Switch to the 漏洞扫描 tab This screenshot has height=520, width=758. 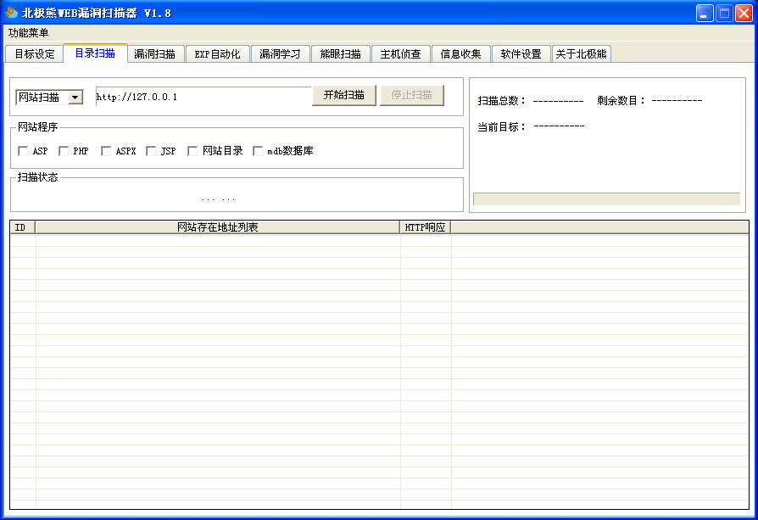156,53
